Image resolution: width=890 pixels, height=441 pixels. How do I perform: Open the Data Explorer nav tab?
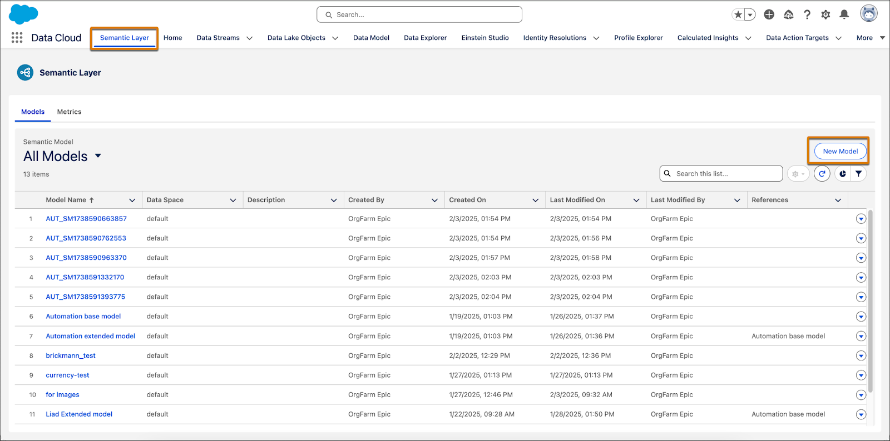coord(425,38)
